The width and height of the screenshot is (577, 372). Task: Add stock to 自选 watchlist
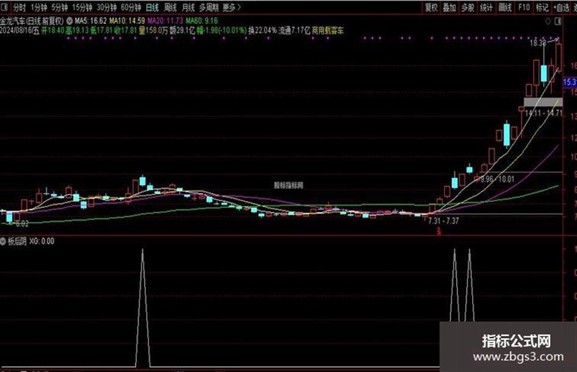(562, 7)
